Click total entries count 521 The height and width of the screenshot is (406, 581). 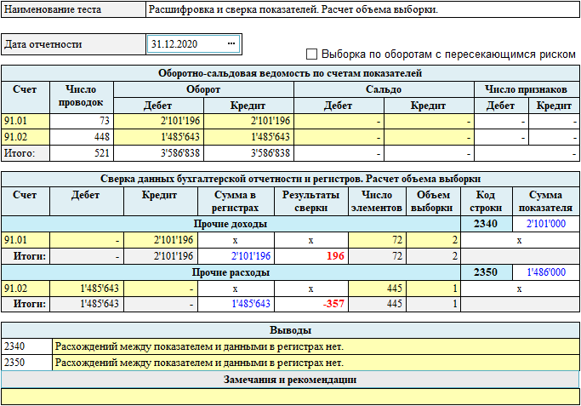tap(82, 153)
